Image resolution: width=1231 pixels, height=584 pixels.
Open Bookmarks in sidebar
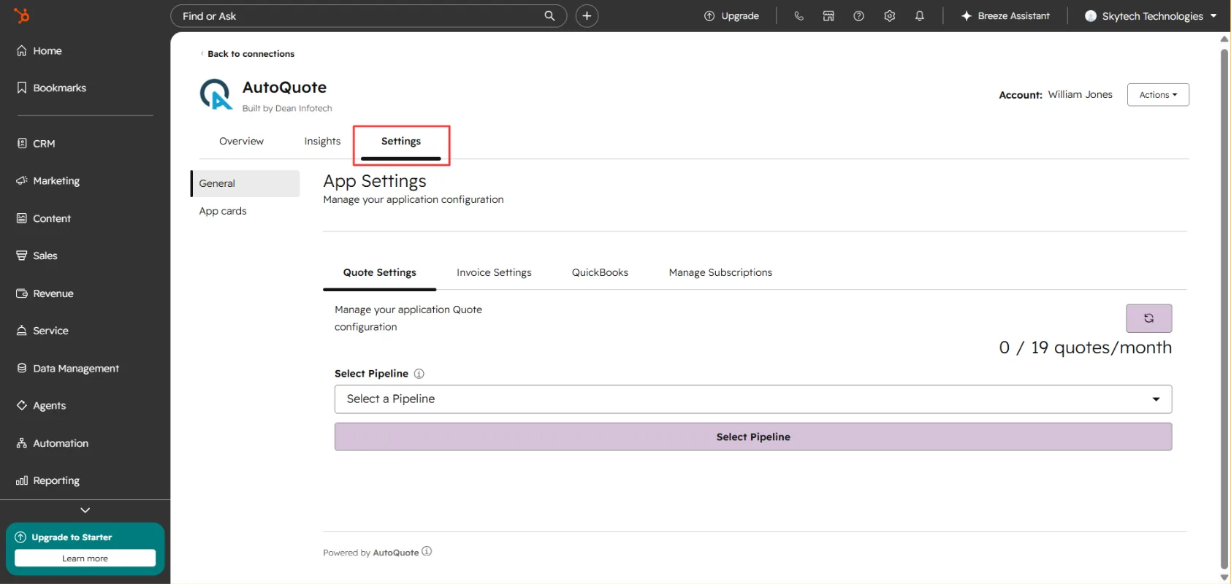[x=51, y=88]
